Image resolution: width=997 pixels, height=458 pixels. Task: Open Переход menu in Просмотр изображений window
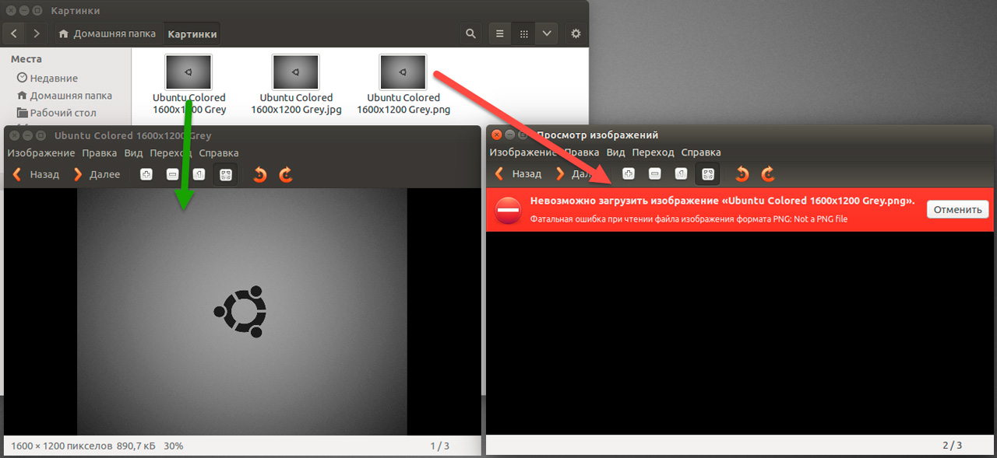point(653,153)
